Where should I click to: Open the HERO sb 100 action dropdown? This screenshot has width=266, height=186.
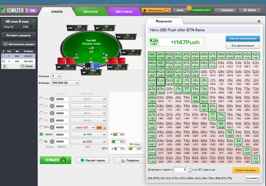89,134
